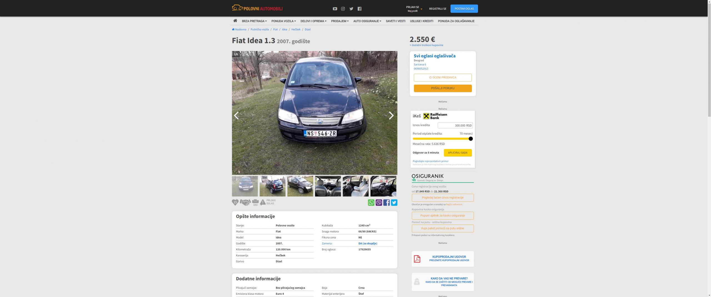Print the ad using printer icon

click(x=255, y=203)
